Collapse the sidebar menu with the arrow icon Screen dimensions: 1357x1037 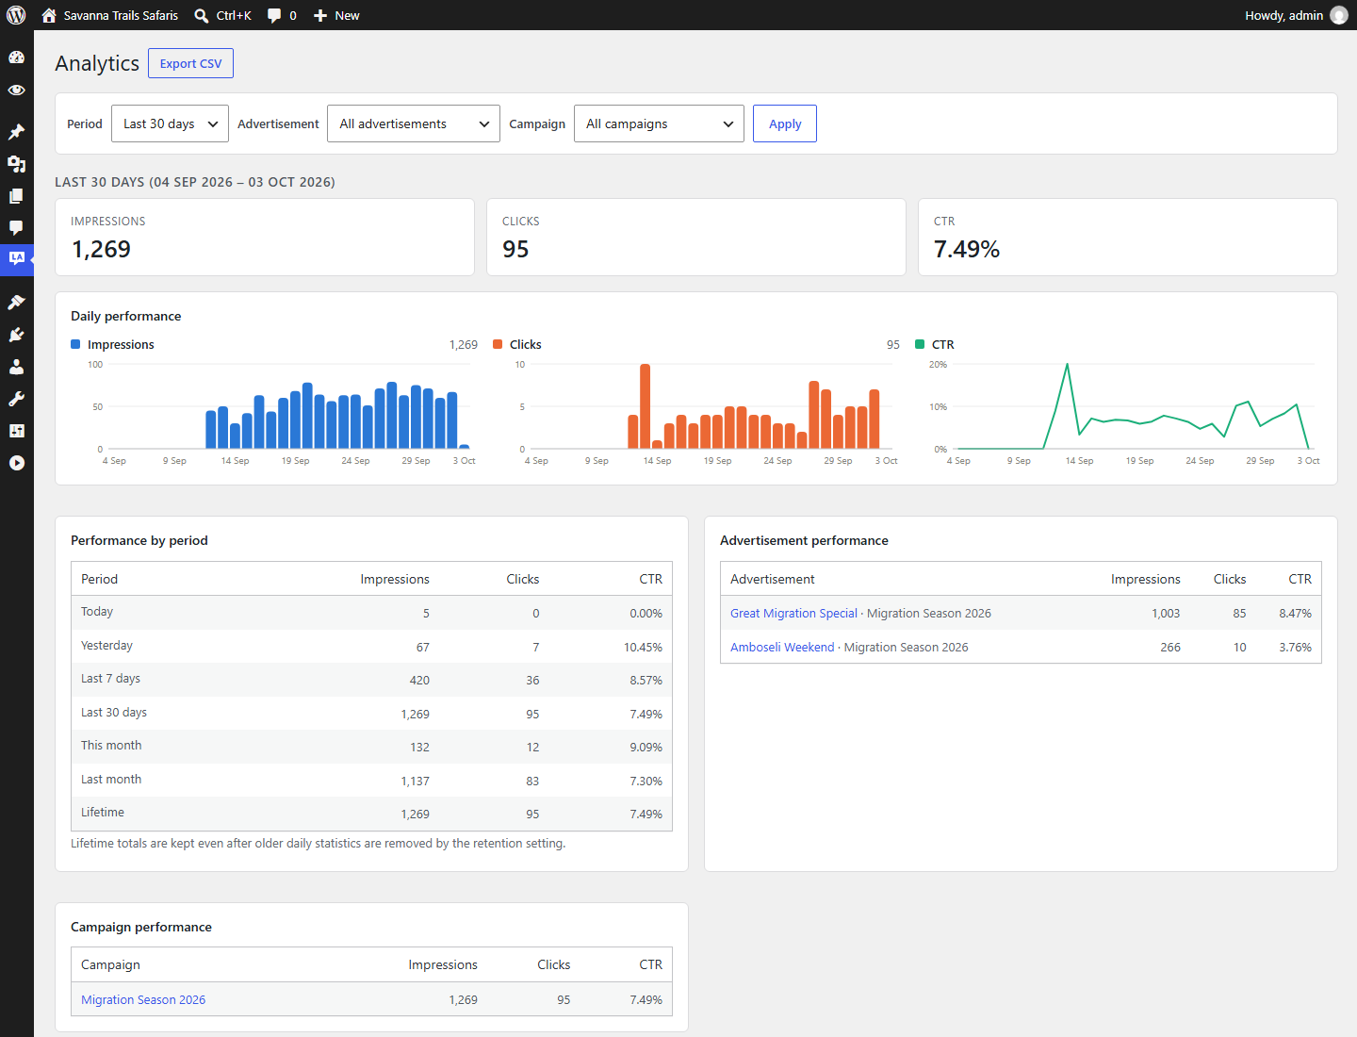coord(16,463)
